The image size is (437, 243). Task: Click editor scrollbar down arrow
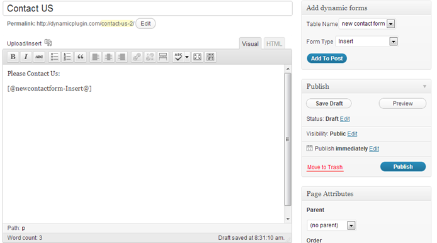point(288,219)
